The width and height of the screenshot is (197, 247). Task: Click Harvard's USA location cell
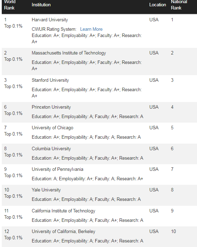click(x=154, y=20)
